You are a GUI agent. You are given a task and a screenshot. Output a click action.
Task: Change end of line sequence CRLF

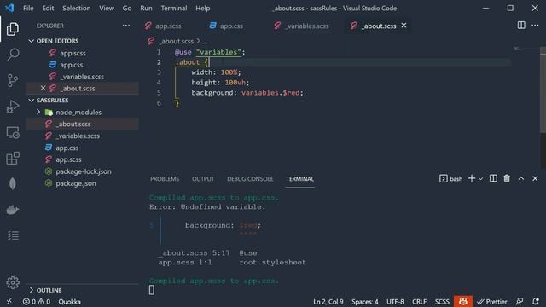(x=419, y=301)
